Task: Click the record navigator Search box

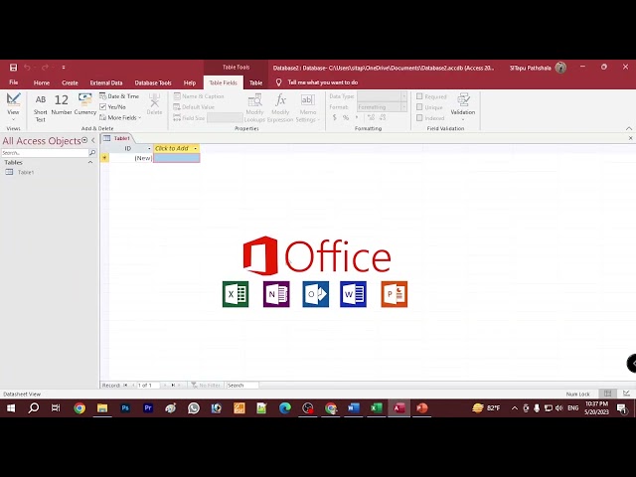Action: coord(242,385)
